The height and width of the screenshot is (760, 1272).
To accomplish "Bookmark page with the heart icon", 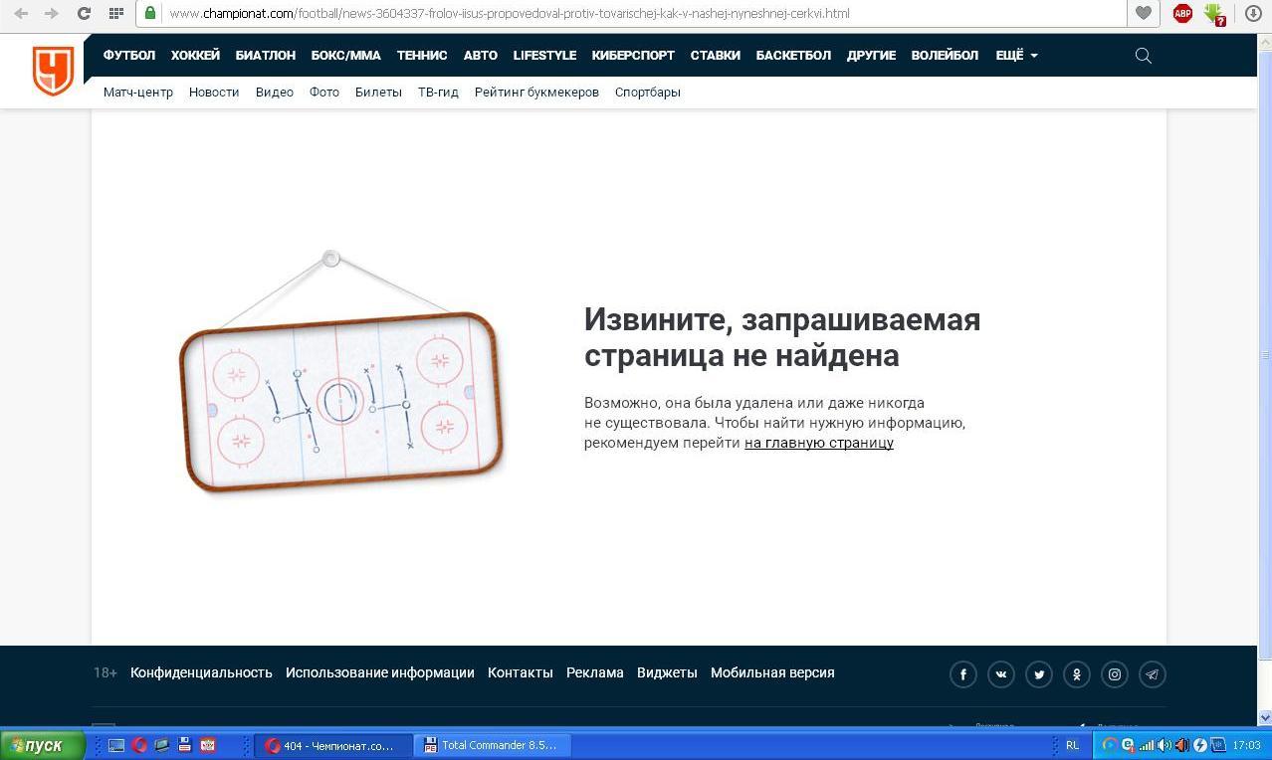I will pos(1143,13).
